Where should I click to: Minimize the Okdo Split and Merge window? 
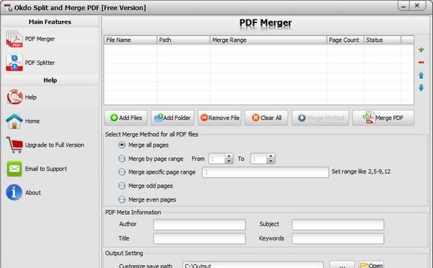pyautogui.click(x=403, y=6)
